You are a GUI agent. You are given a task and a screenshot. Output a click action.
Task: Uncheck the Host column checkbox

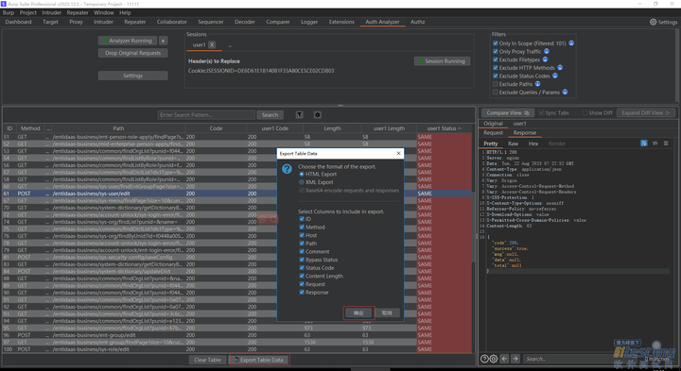point(302,235)
